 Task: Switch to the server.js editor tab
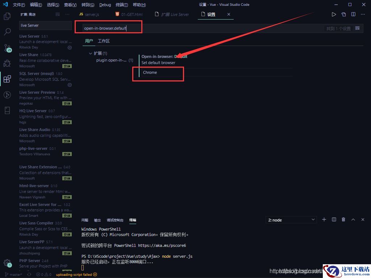pos(89,14)
